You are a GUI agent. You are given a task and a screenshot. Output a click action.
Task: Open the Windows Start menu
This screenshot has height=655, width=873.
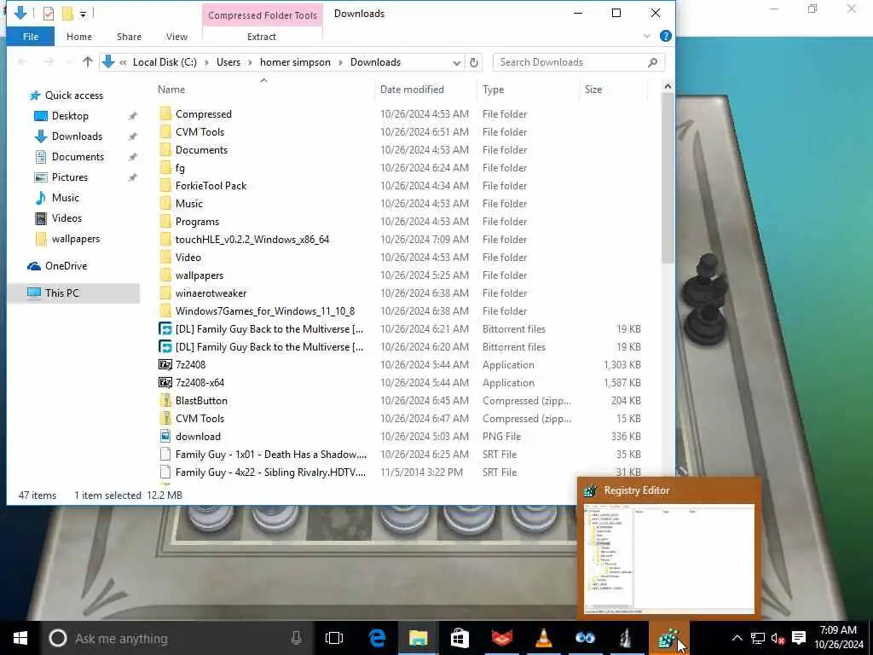[x=20, y=638]
